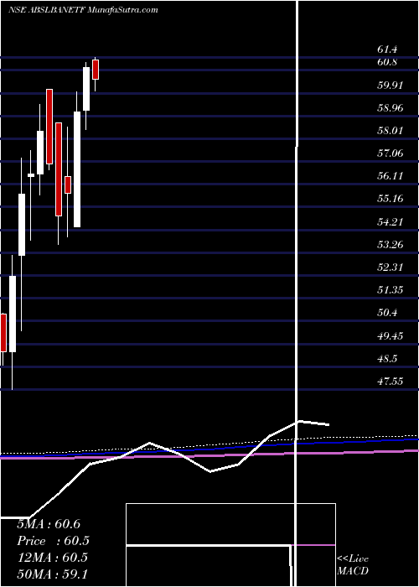Click the 55.16 price axis label

[x=390, y=199]
